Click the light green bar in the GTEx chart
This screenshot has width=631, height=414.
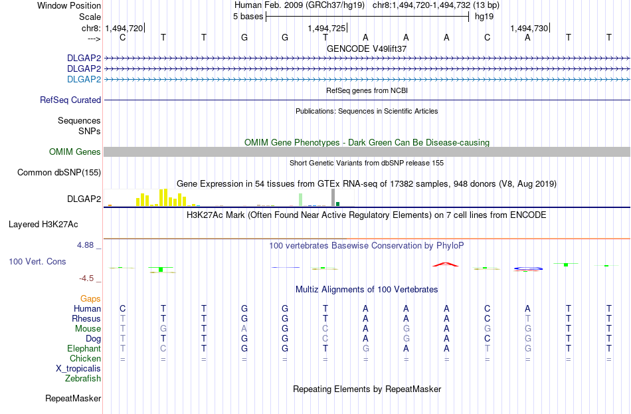point(301,200)
